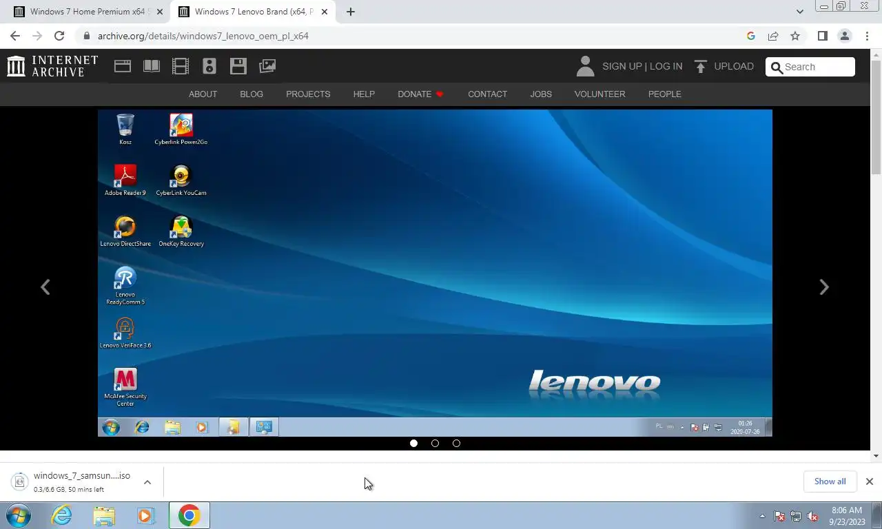Image resolution: width=882 pixels, height=529 pixels.
Task: Open the Web (Wayback) media icon
Action: pyautogui.click(x=123, y=66)
